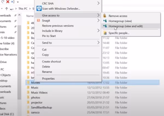Expand the CRC SHA submenu arrow
The height and width of the screenshot is (116, 164).
click(x=98, y=4)
